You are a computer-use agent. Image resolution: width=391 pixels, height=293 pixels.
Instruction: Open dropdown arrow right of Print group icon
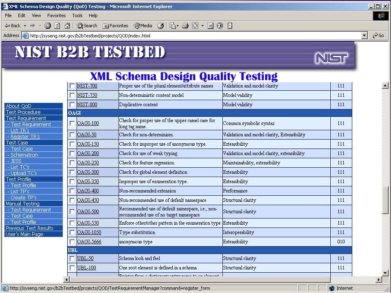coord(202,26)
